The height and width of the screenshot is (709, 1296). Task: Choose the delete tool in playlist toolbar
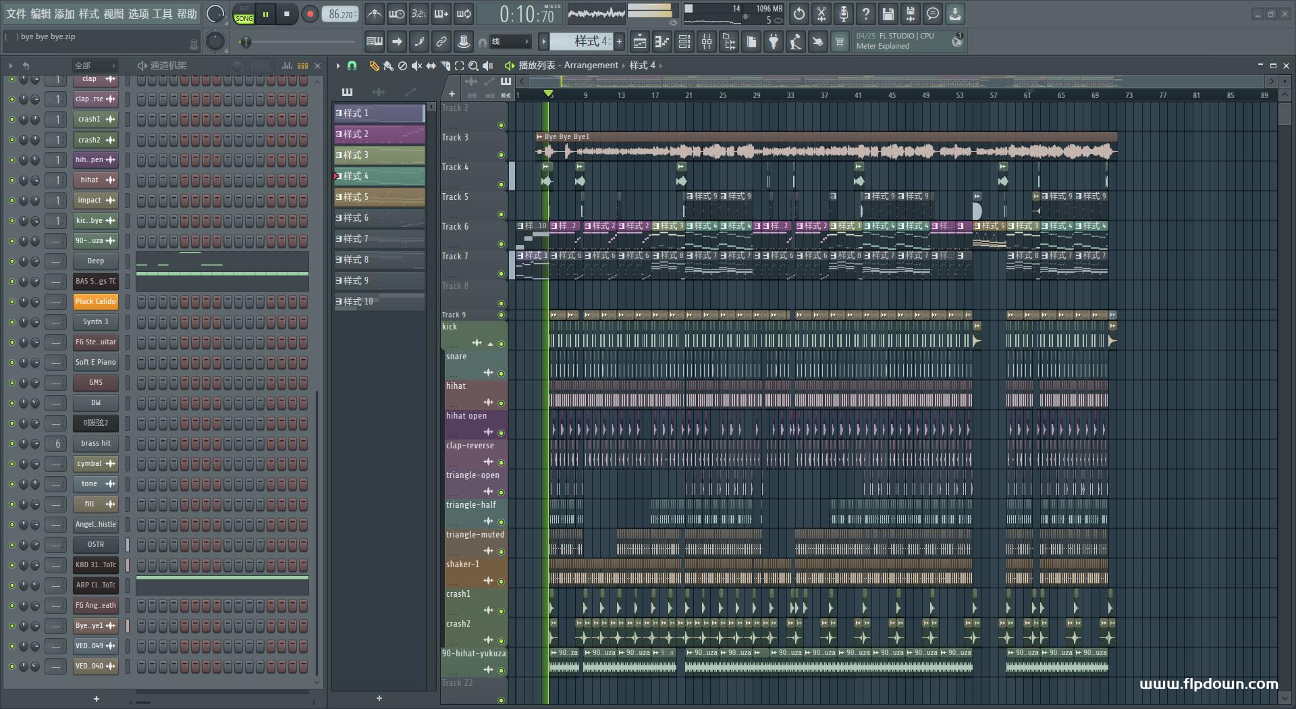[402, 65]
